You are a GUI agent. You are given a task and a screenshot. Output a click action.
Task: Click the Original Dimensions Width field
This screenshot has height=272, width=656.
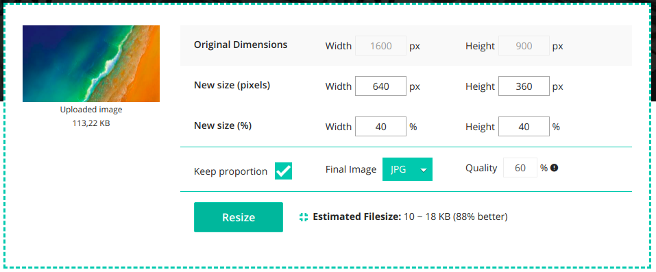click(380, 46)
